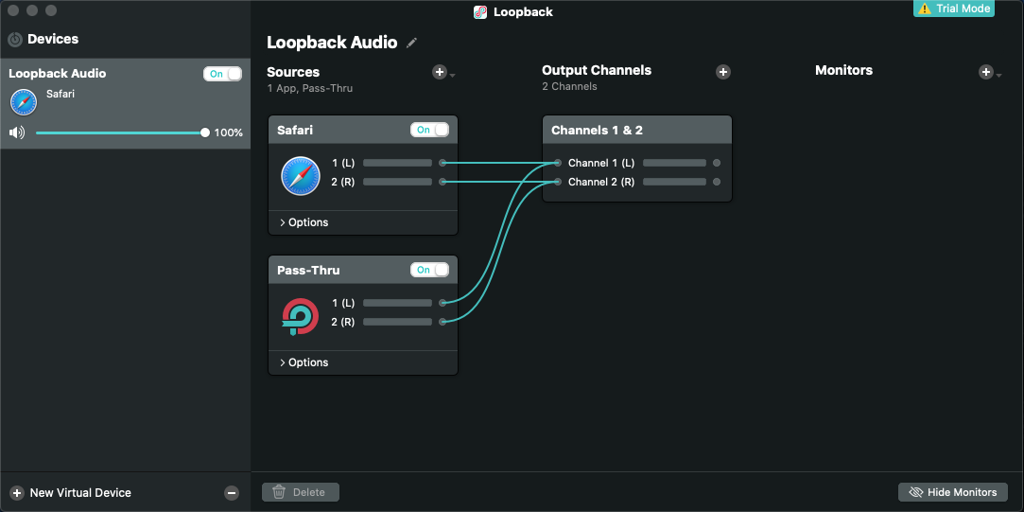Click the Pass-Thru 2 (R) output connector dot
The image size is (1024, 512).
pos(443,322)
